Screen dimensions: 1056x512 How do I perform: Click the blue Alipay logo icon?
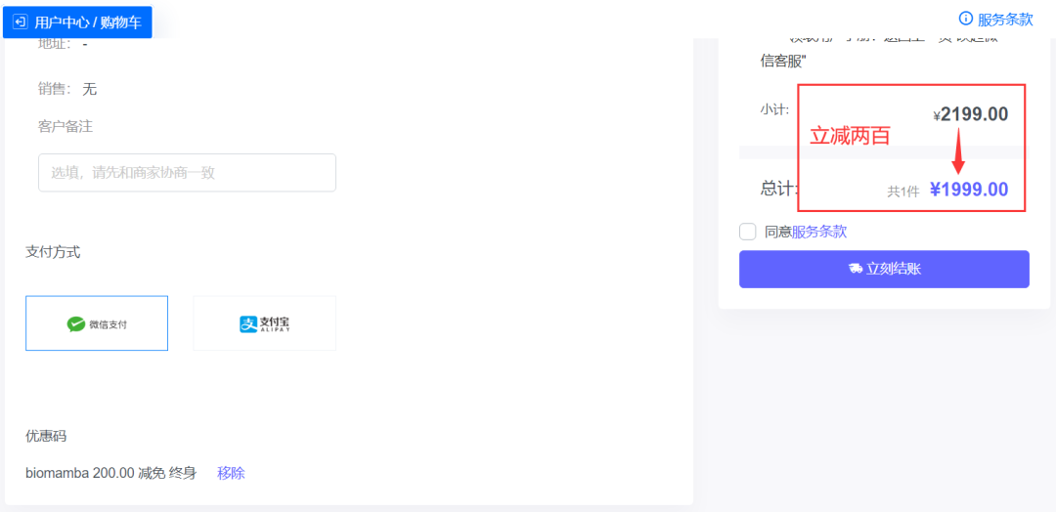248,324
